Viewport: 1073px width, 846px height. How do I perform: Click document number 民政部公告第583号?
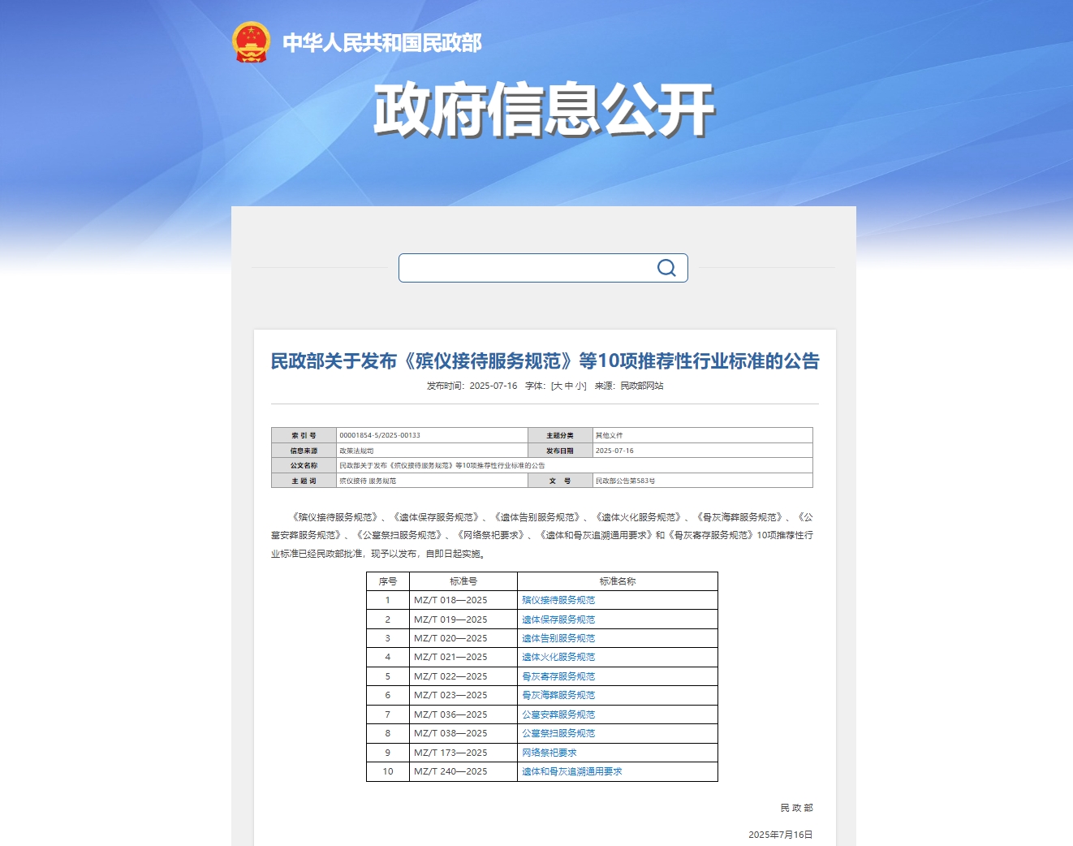click(x=625, y=481)
